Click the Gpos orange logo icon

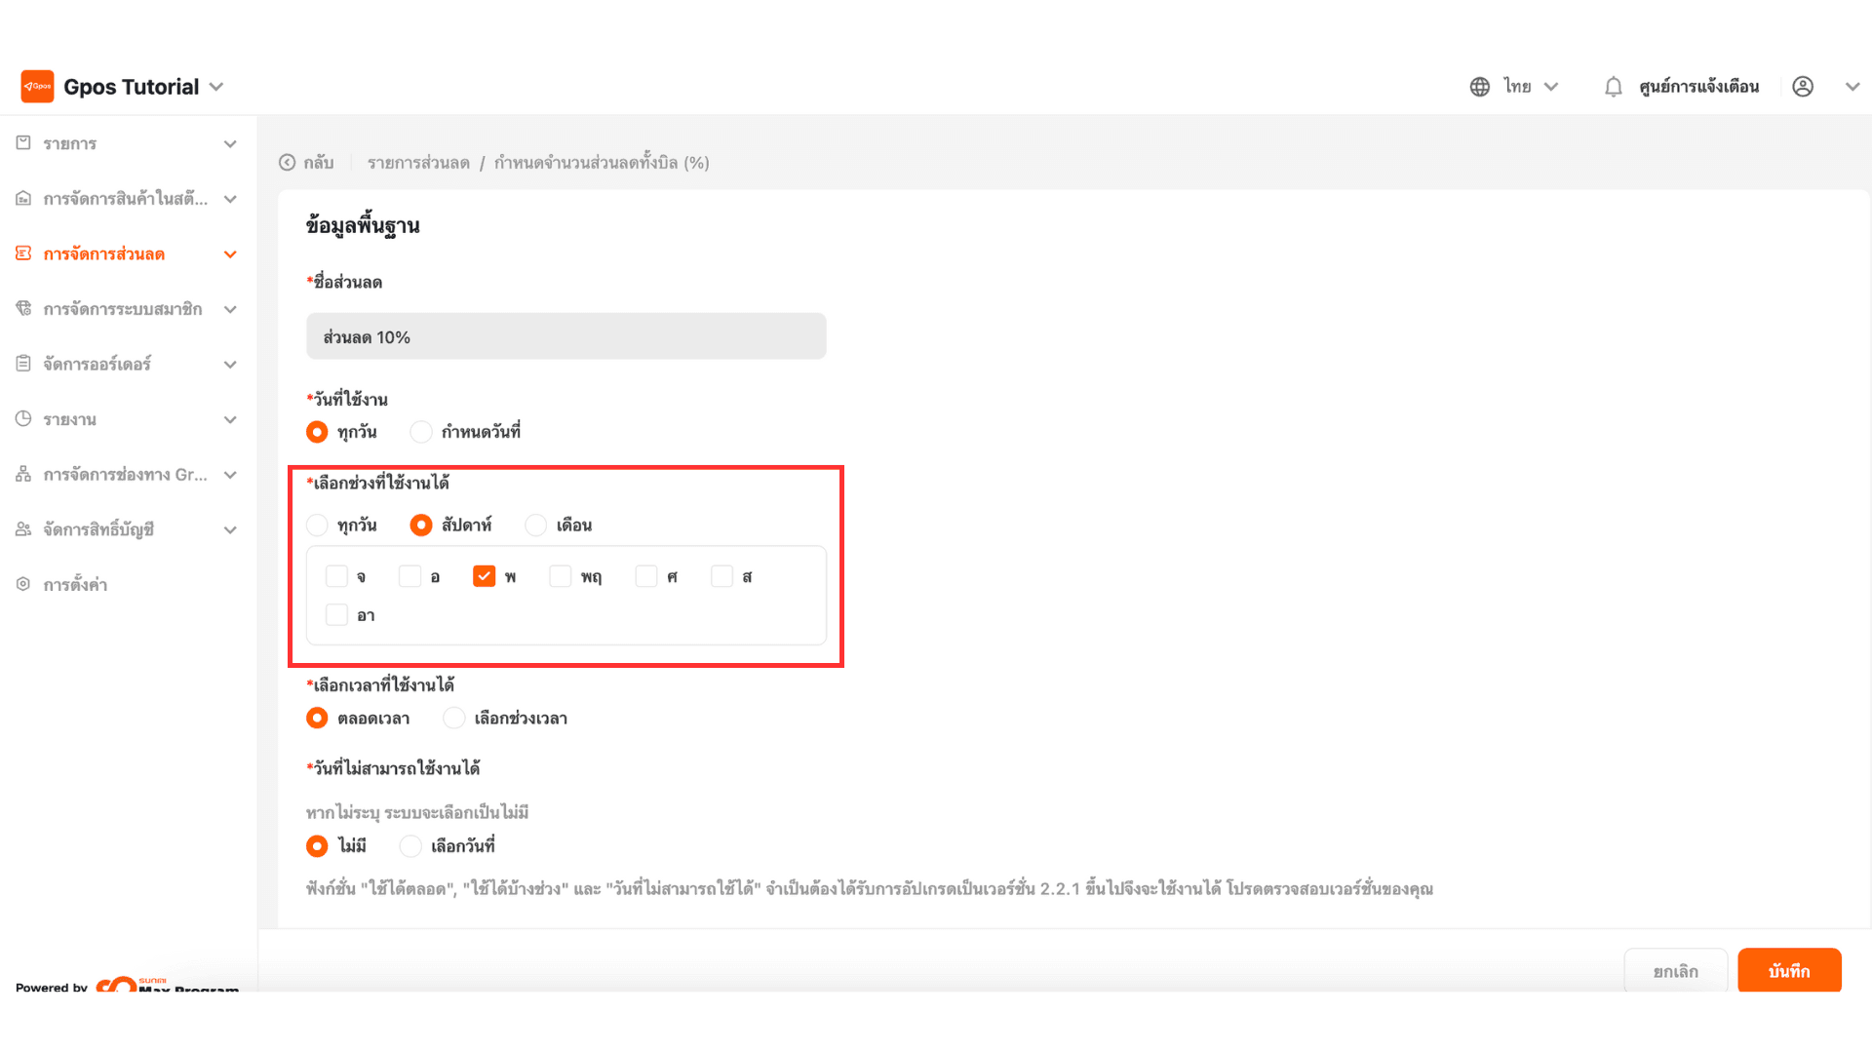37,86
